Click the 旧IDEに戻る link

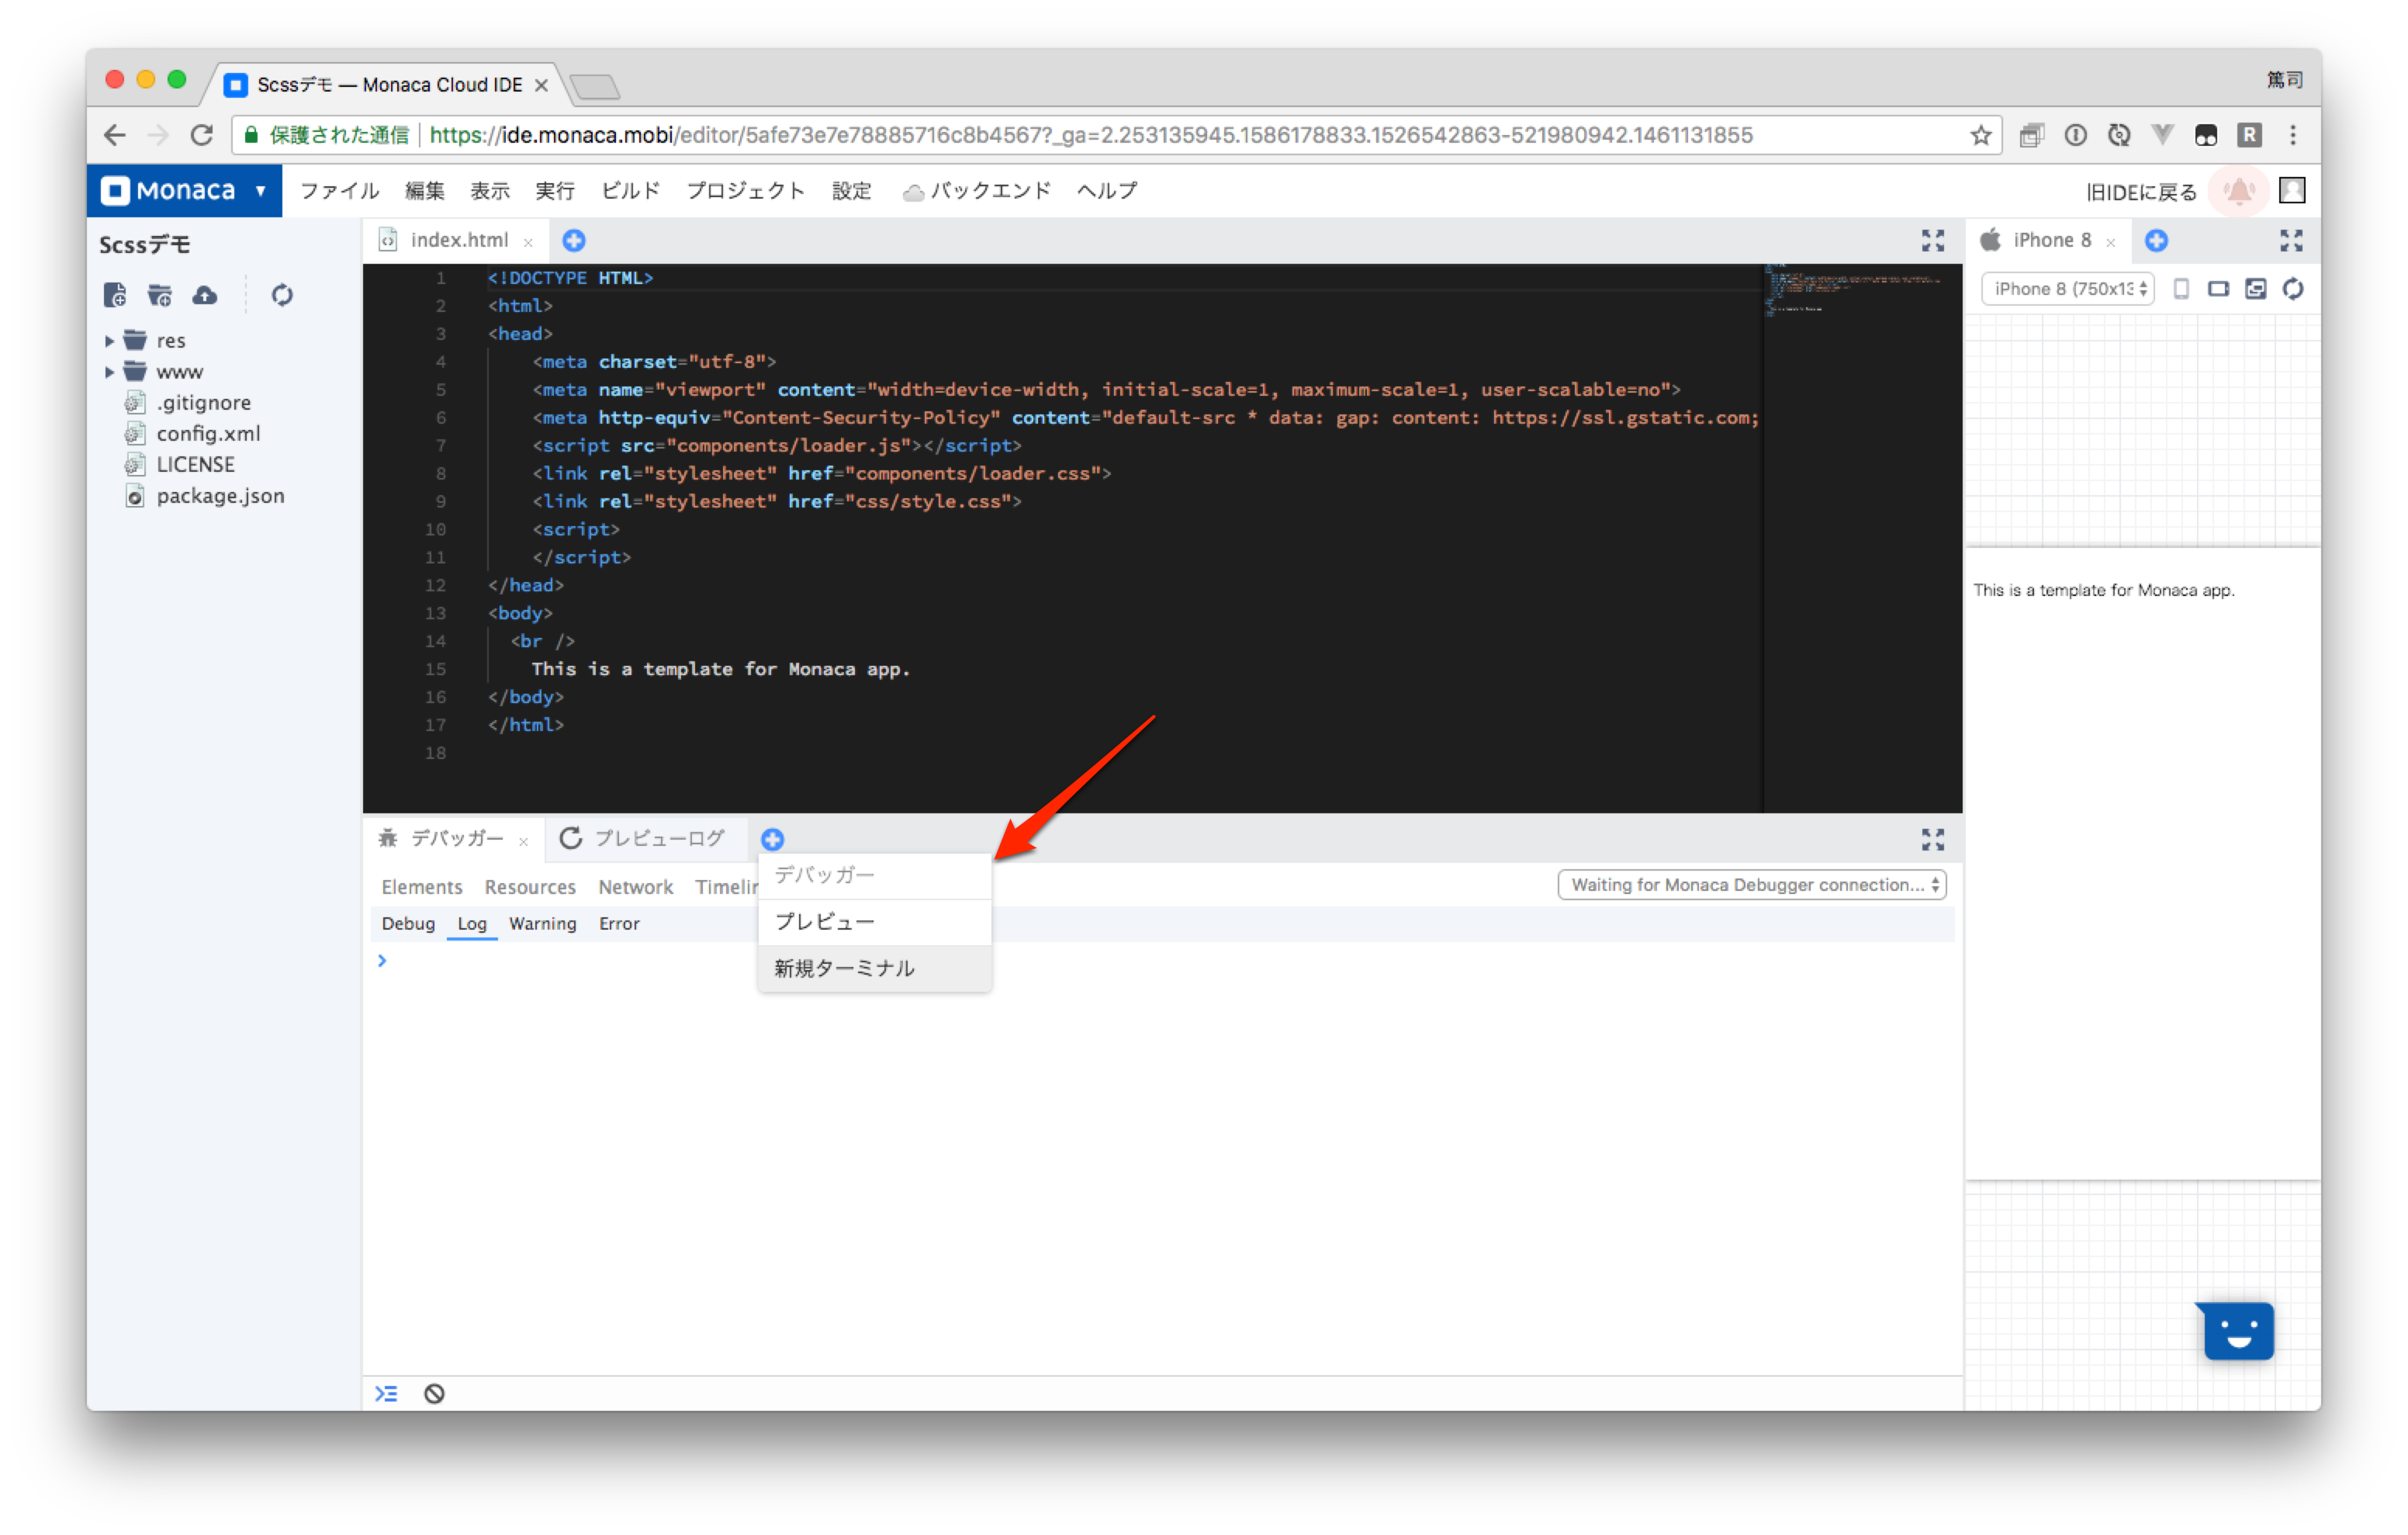click(x=2140, y=192)
